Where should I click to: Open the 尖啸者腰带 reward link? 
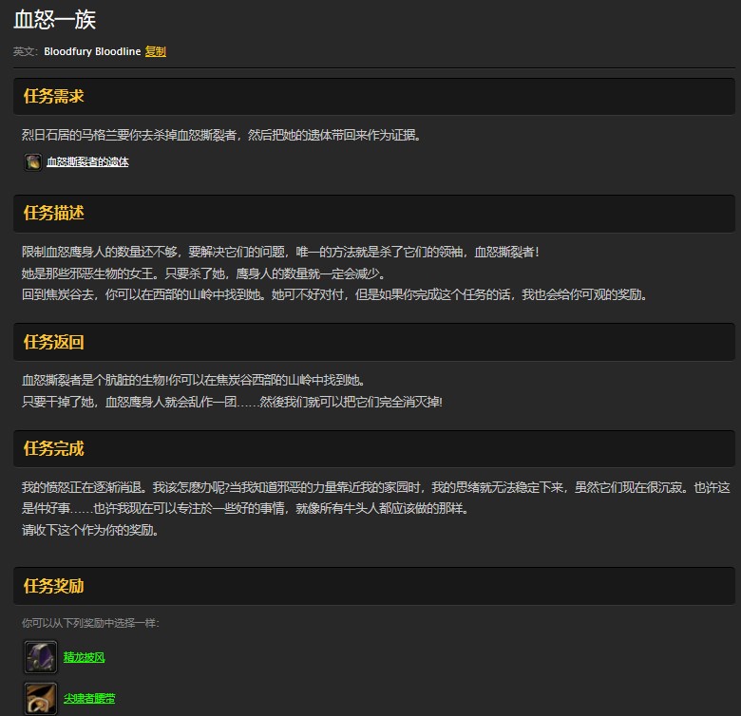pos(89,699)
